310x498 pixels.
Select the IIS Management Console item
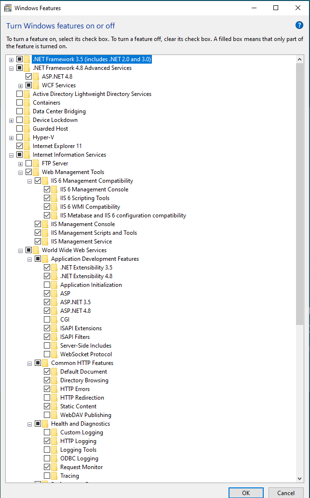pos(82,224)
